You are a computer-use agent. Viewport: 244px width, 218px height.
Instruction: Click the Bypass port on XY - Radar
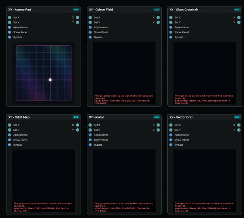click(x=90, y=145)
